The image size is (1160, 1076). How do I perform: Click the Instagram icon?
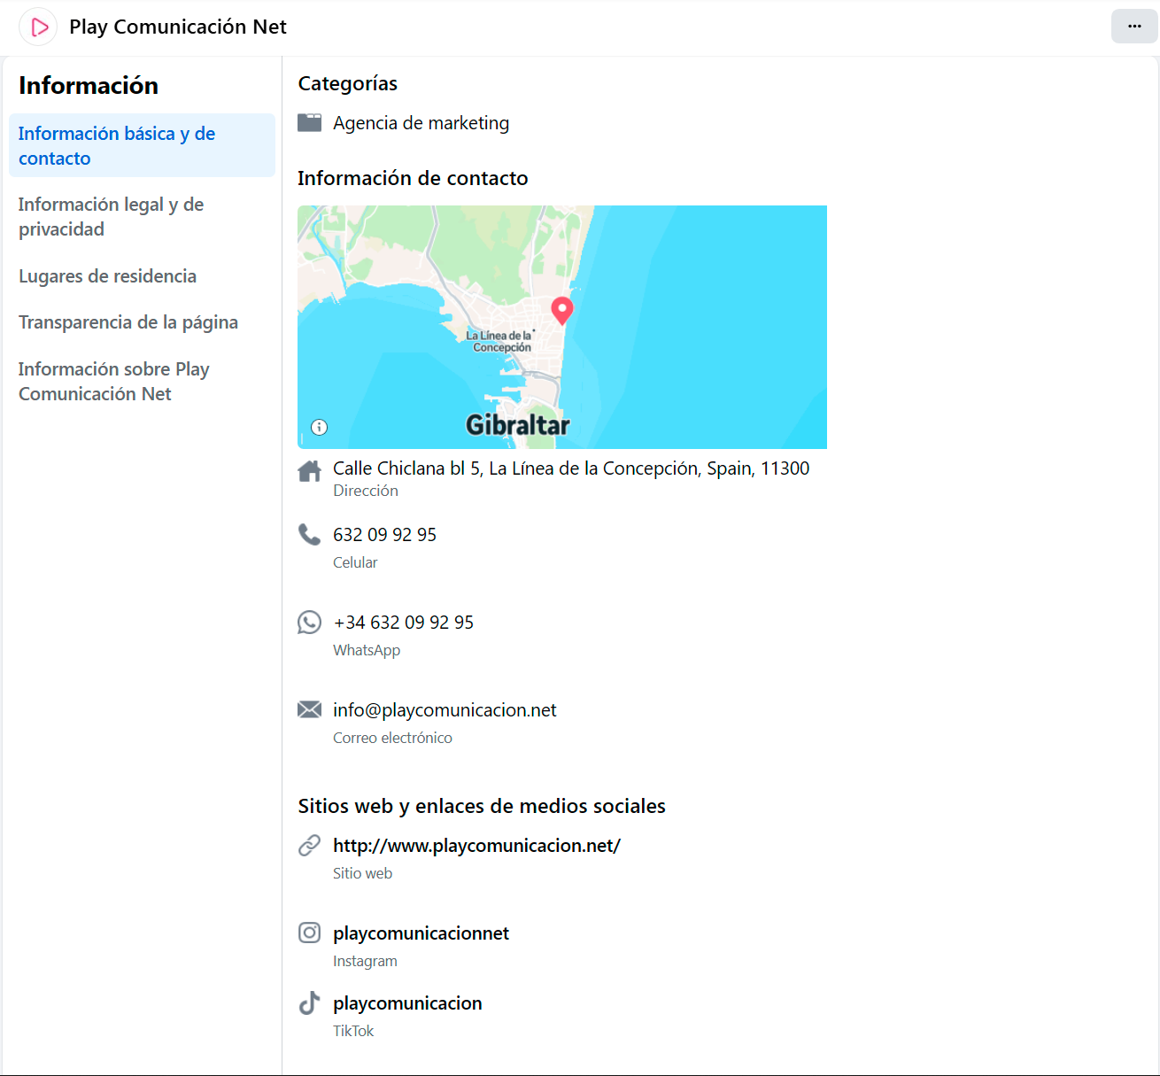tap(309, 933)
